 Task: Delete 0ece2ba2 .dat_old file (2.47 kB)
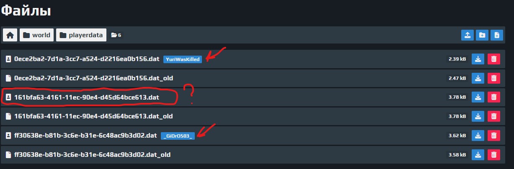[x=493, y=78]
